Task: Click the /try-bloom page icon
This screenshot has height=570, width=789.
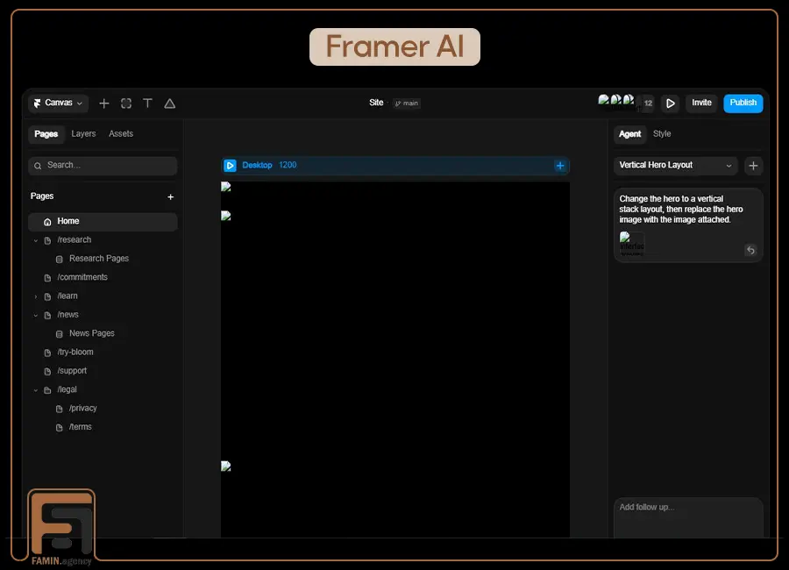Action: (x=47, y=353)
